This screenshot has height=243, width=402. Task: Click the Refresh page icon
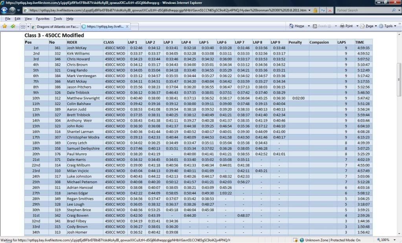click(x=323, y=10)
